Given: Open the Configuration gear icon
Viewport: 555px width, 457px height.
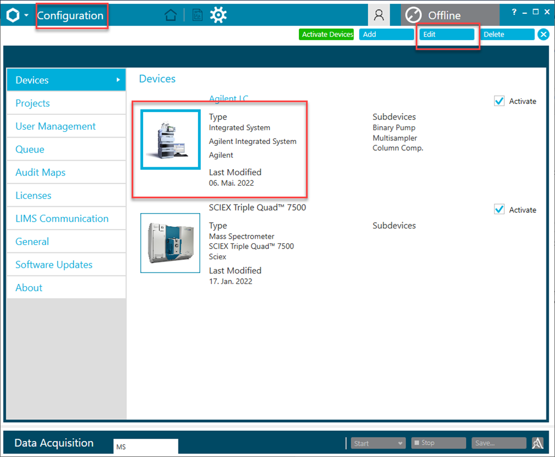Looking at the screenshot, I should tap(218, 15).
